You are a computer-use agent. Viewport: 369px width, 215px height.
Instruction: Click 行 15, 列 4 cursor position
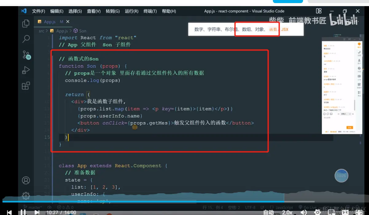pyautogui.click(x=213, y=207)
